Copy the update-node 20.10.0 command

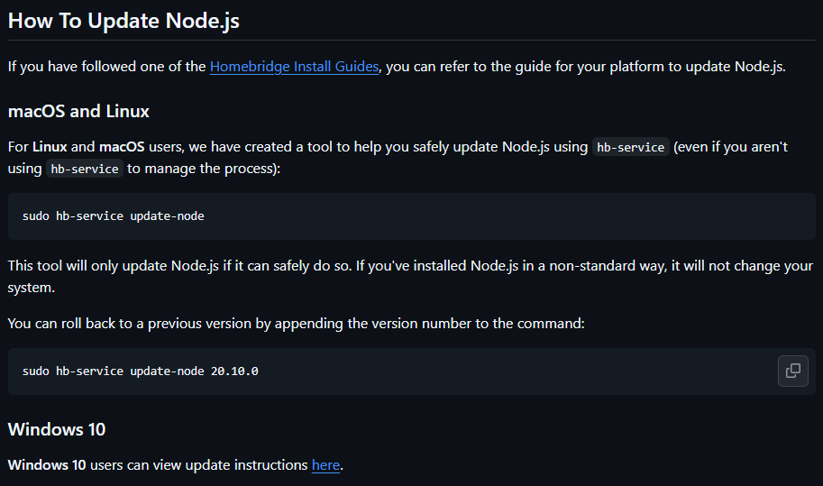[x=792, y=371]
